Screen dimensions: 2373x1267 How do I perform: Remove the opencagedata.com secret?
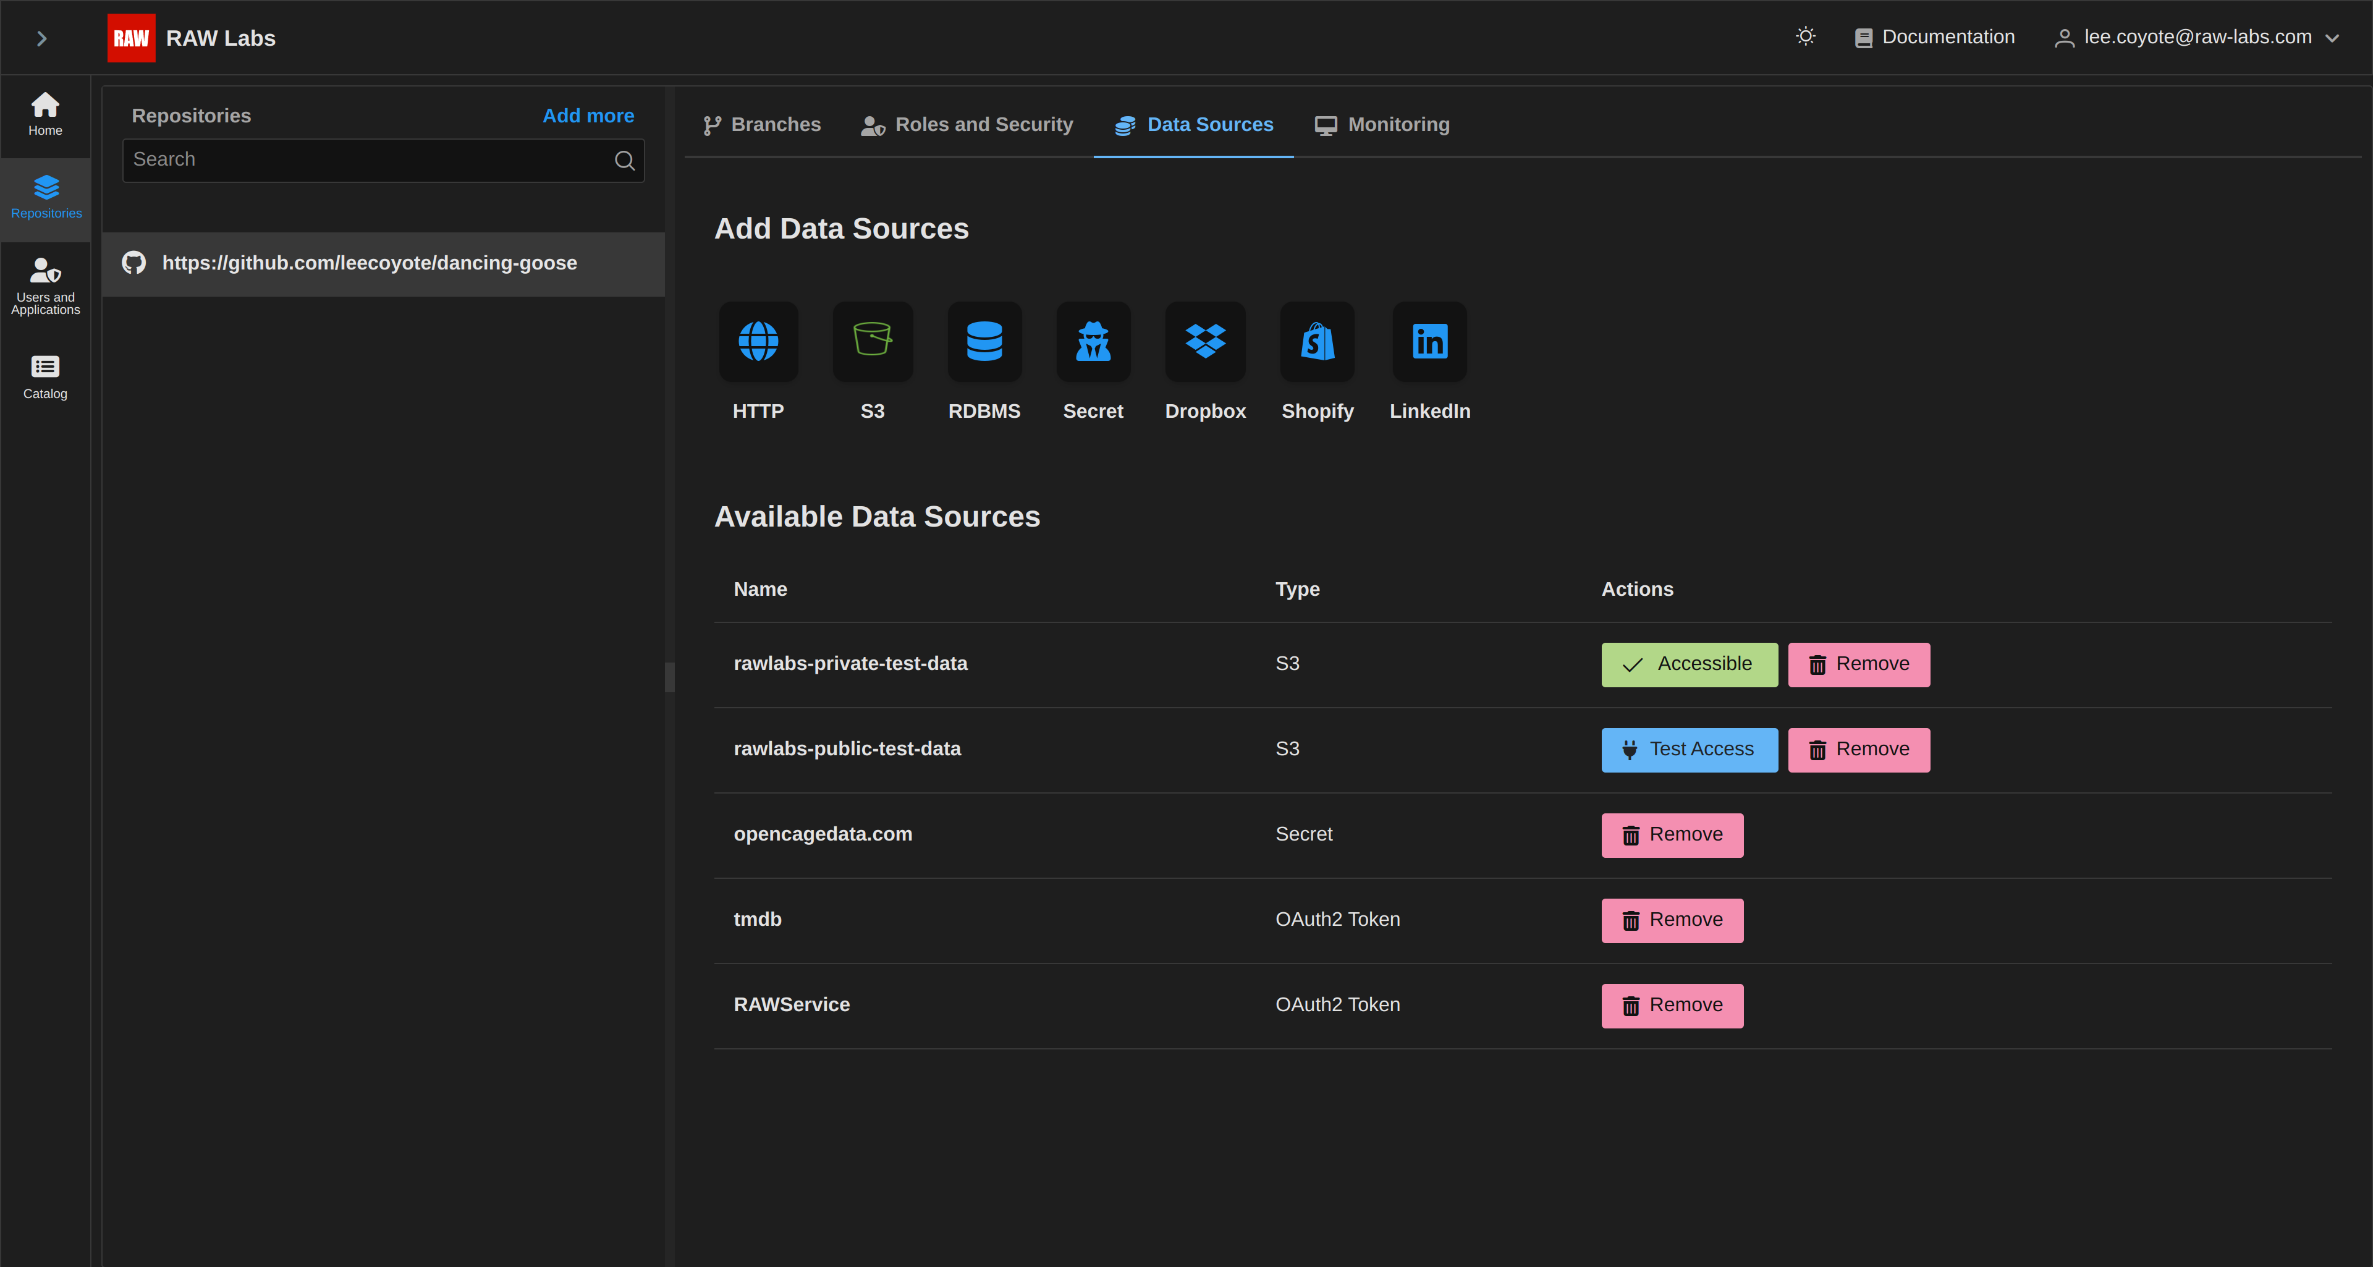point(1672,835)
